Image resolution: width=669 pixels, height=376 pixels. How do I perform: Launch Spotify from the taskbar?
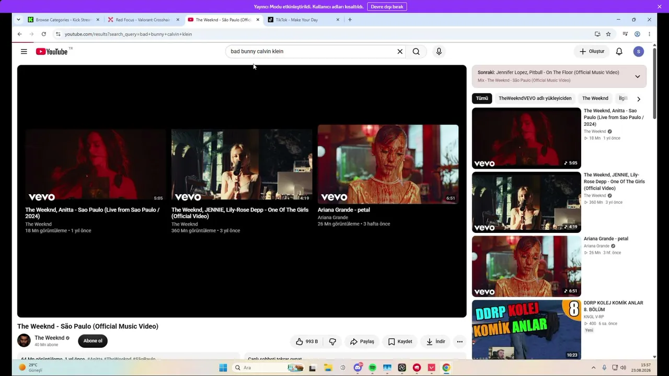point(372,368)
